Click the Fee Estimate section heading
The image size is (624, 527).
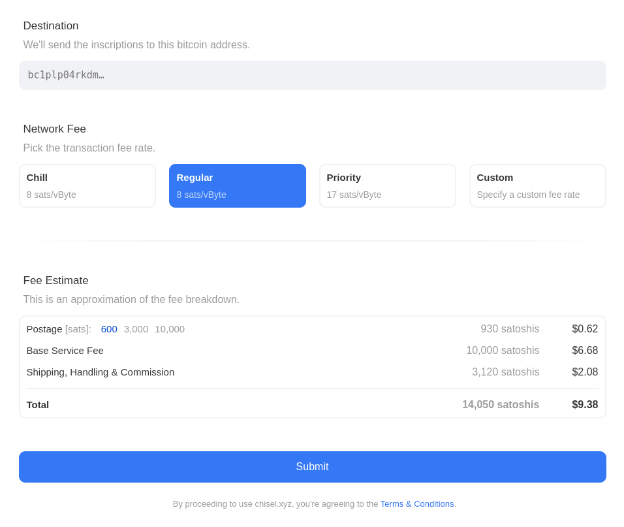(x=56, y=281)
